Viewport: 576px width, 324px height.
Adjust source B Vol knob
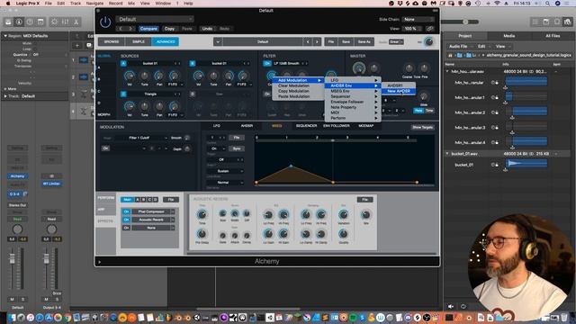click(x=198, y=76)
